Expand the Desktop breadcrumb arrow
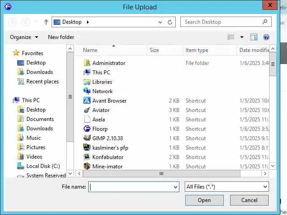This screenshot has height=215, width=287. tap(88, 22)
